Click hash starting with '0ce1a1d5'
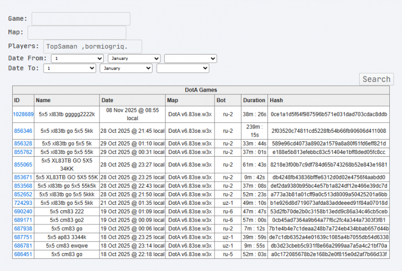402x271 pixels. click(x=329, y=114)
